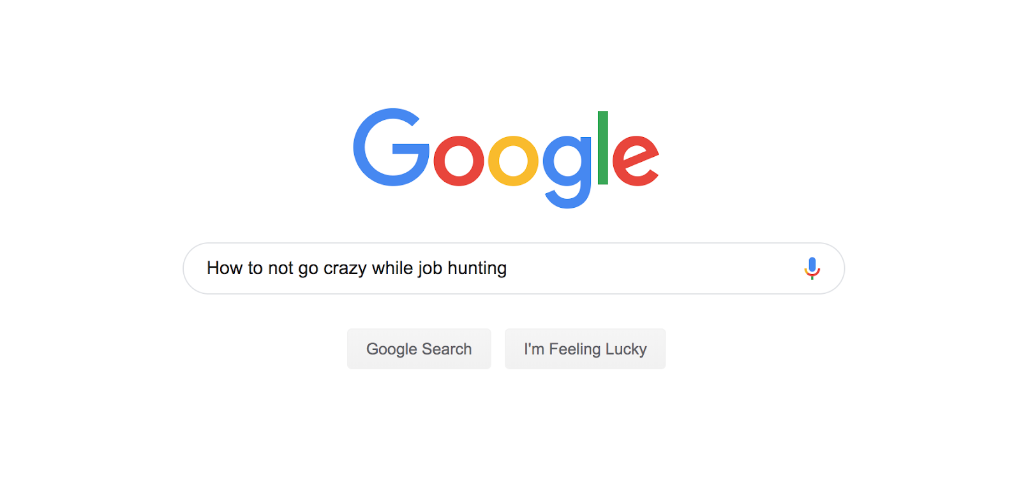
Task: Place the cursor in the word "job"
Action: (x=430, y=268)
